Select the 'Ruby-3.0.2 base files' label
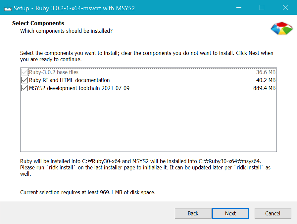The height and width of the screenshot is (224, 297). tap(54, 72)
